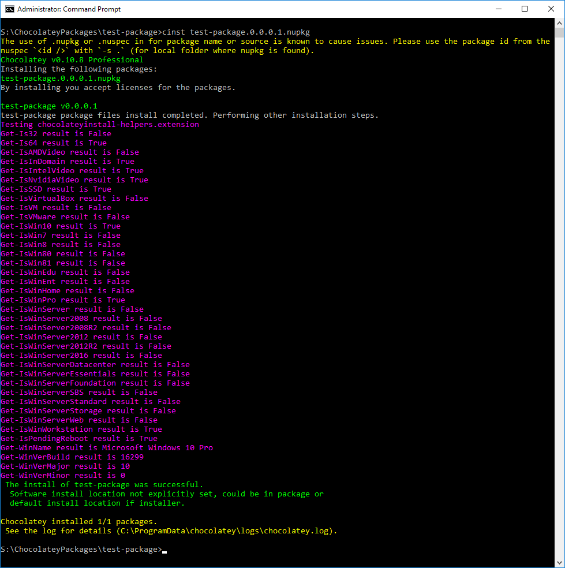Click 'Get-IsWinServer2008R2 result is False' line
This screenshot has width=565, height=568.
click(86, 328)
